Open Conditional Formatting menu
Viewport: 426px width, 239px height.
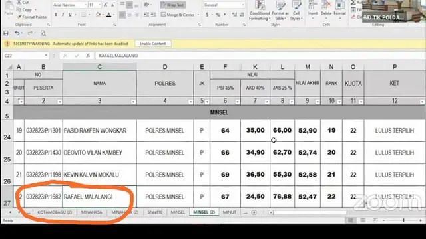point(260,11)
